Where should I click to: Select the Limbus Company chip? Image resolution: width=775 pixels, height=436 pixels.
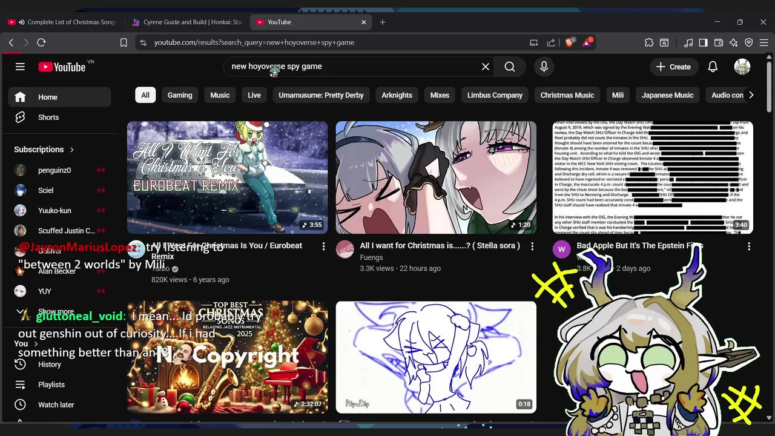pos(495,95)
